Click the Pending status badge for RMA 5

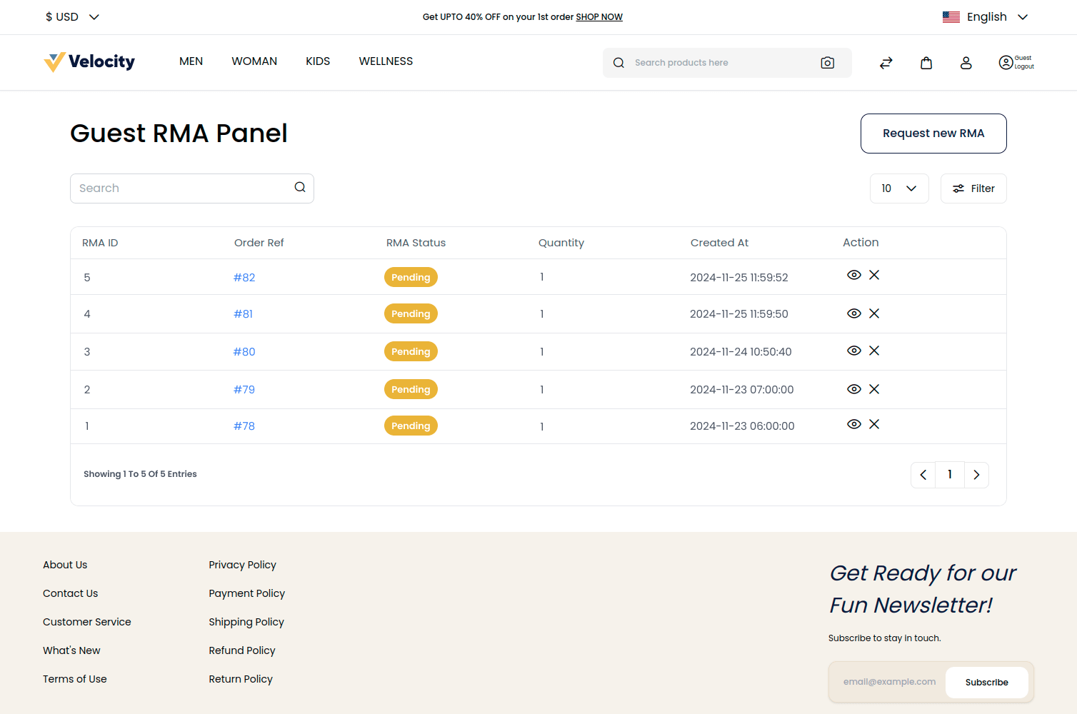411,277
